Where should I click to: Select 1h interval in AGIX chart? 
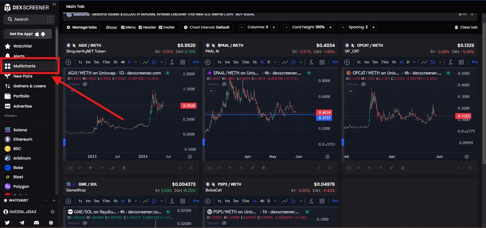coord(115,62)
